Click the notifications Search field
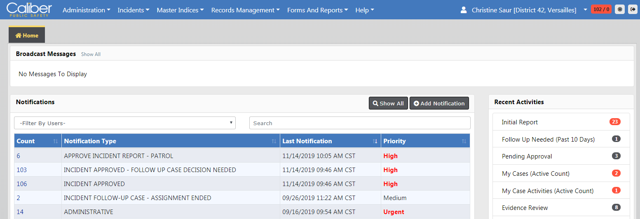The image size is (640, 219). (359, 123)
